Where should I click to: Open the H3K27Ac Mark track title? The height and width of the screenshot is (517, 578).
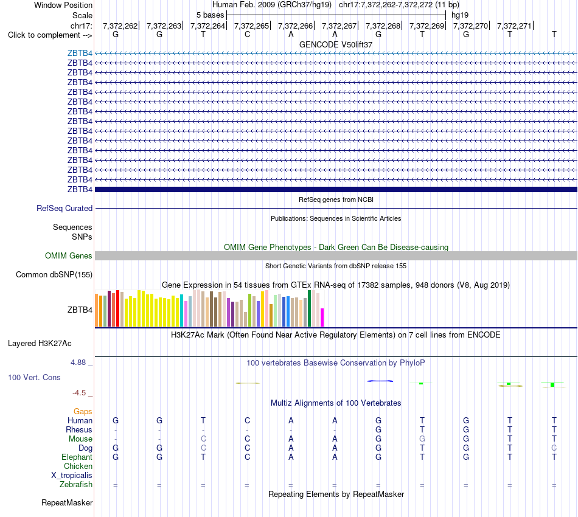(x=336, y=335)
